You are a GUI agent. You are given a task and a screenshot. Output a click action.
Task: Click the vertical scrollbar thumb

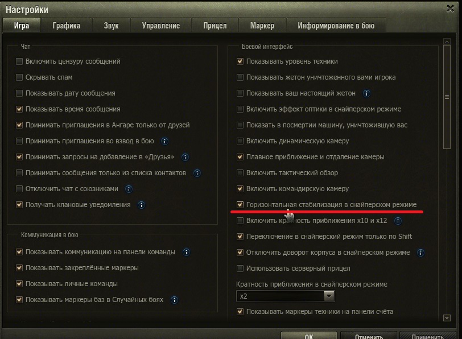click(447, 97)
